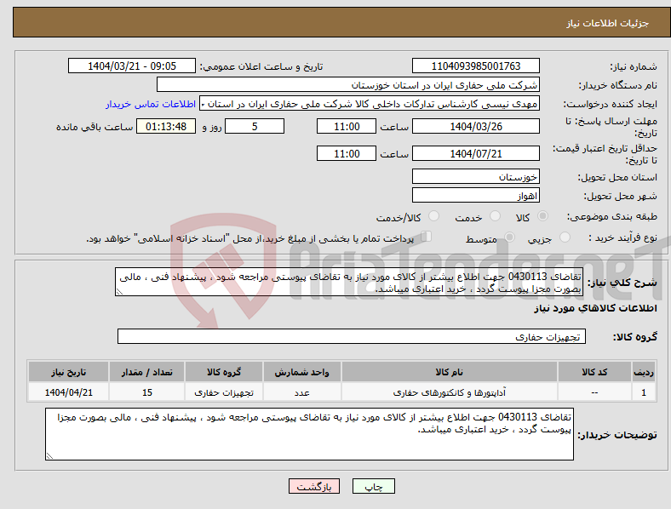Open the اطلاعات تماس خریدار link

pos(151,104)
